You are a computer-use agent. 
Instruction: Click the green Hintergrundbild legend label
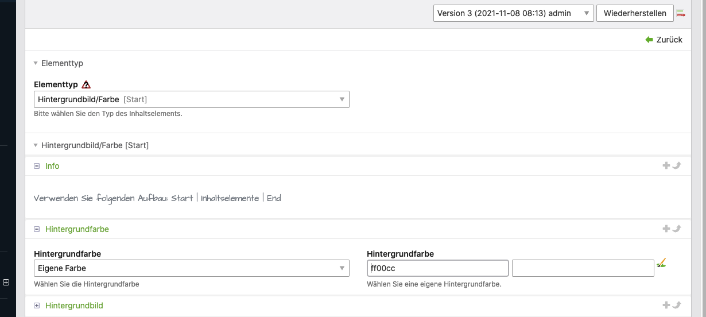tap(74, 306)
